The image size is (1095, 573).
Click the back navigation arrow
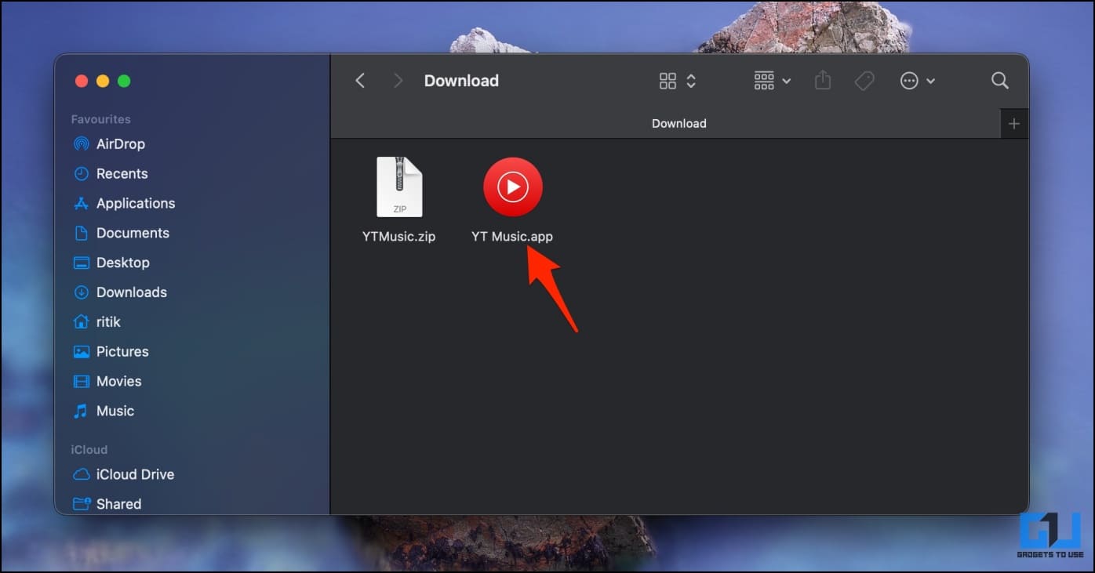[360, 81]
